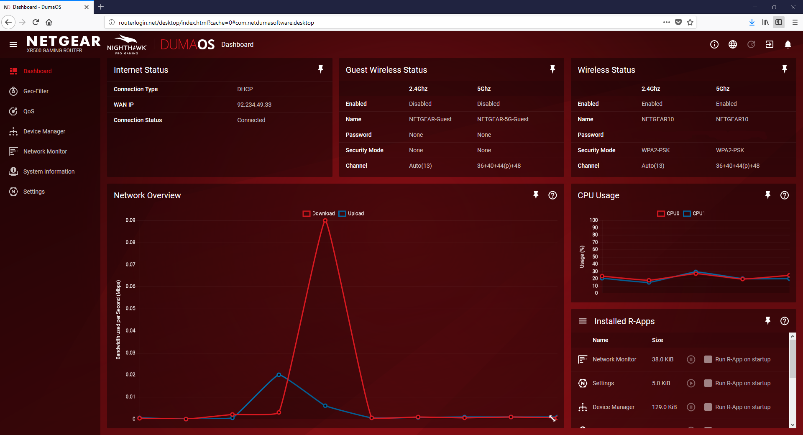
Task: Open help for Installed R-Apps
Action: click(785, 321)
